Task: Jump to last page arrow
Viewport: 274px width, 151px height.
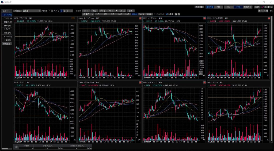Action: click(267, 11)
